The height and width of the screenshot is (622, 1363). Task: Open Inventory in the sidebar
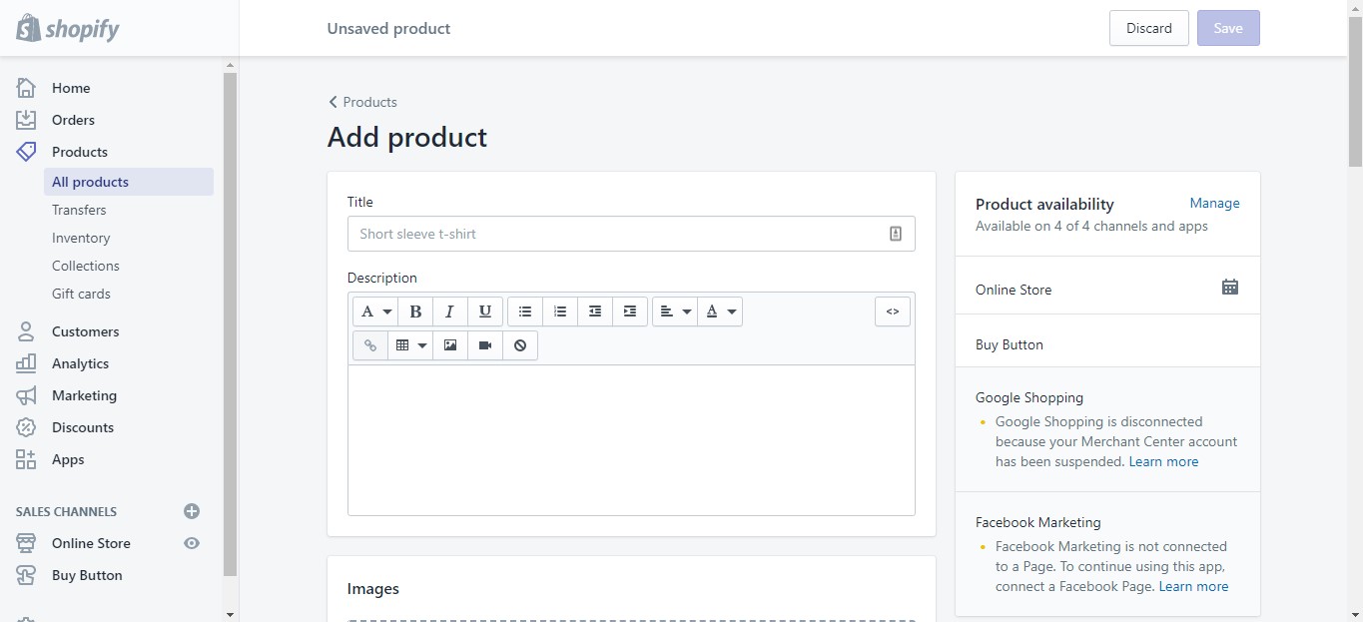click(81, 238)
